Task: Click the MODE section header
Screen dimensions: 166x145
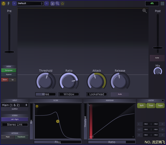Action: click(x=9, y=66)
